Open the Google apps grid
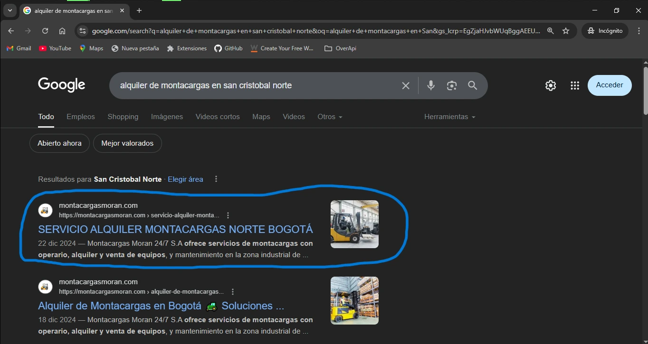This screenshot has height=344, width=648. [575, 85]
